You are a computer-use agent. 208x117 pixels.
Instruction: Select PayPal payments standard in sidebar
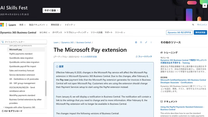pos(21,54)
